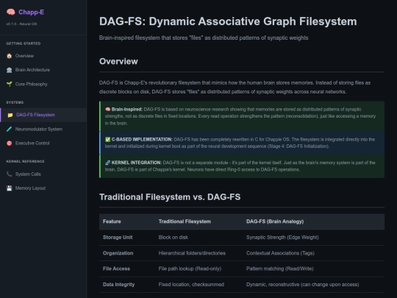Click the Chapp-E site title
Screen dimensions: 397x298
coord(31,13)
